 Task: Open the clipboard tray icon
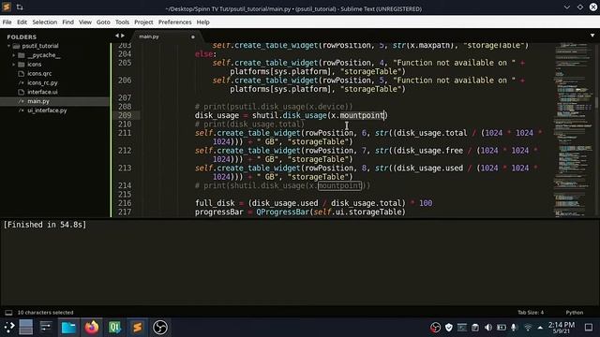click(475, 328)
